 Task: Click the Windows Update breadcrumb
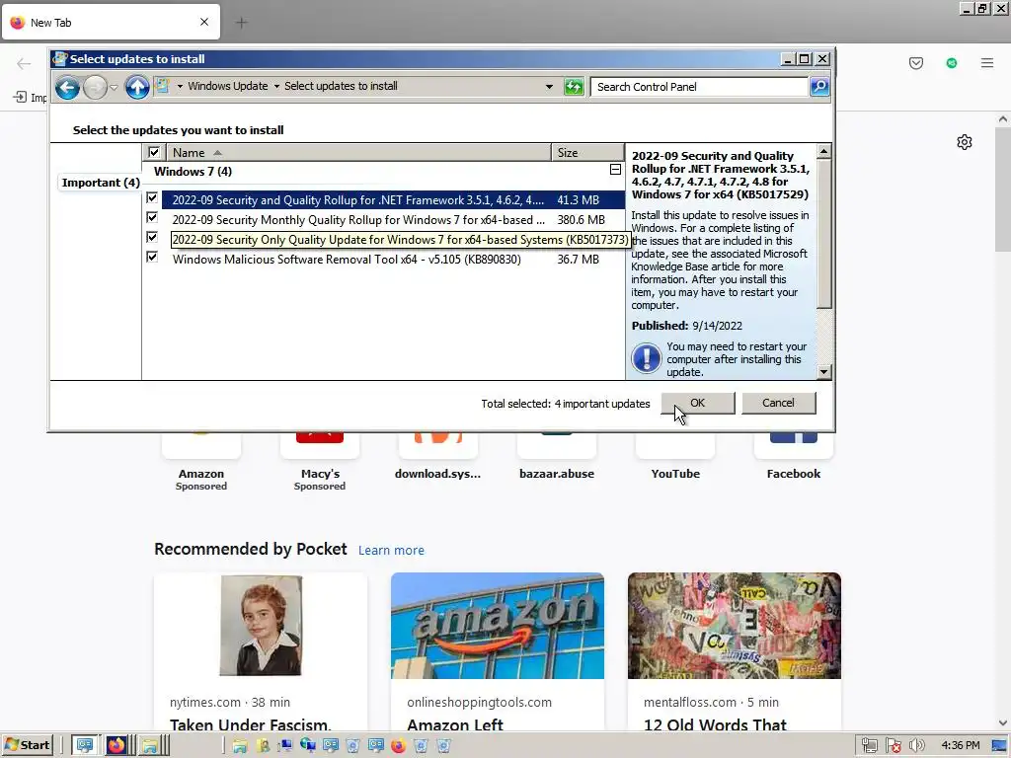(x=228, y=86)
